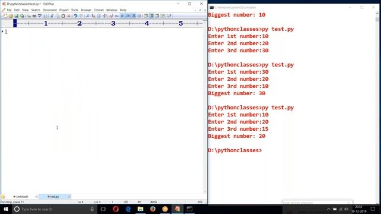Cut selection with the scissors icon
Viewport: 381px width, 214px height.
52,16
